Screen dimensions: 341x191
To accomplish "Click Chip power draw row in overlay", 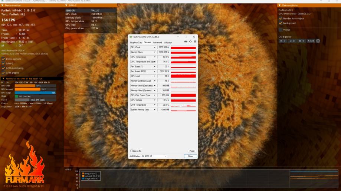I will (x=91, y=28).
